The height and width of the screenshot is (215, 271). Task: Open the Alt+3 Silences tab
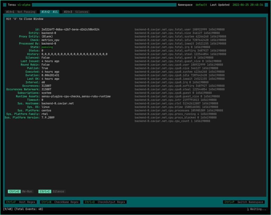[x=76, y=12]
